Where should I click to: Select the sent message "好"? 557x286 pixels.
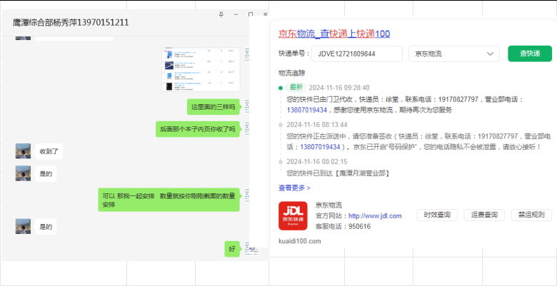(232, 249)
